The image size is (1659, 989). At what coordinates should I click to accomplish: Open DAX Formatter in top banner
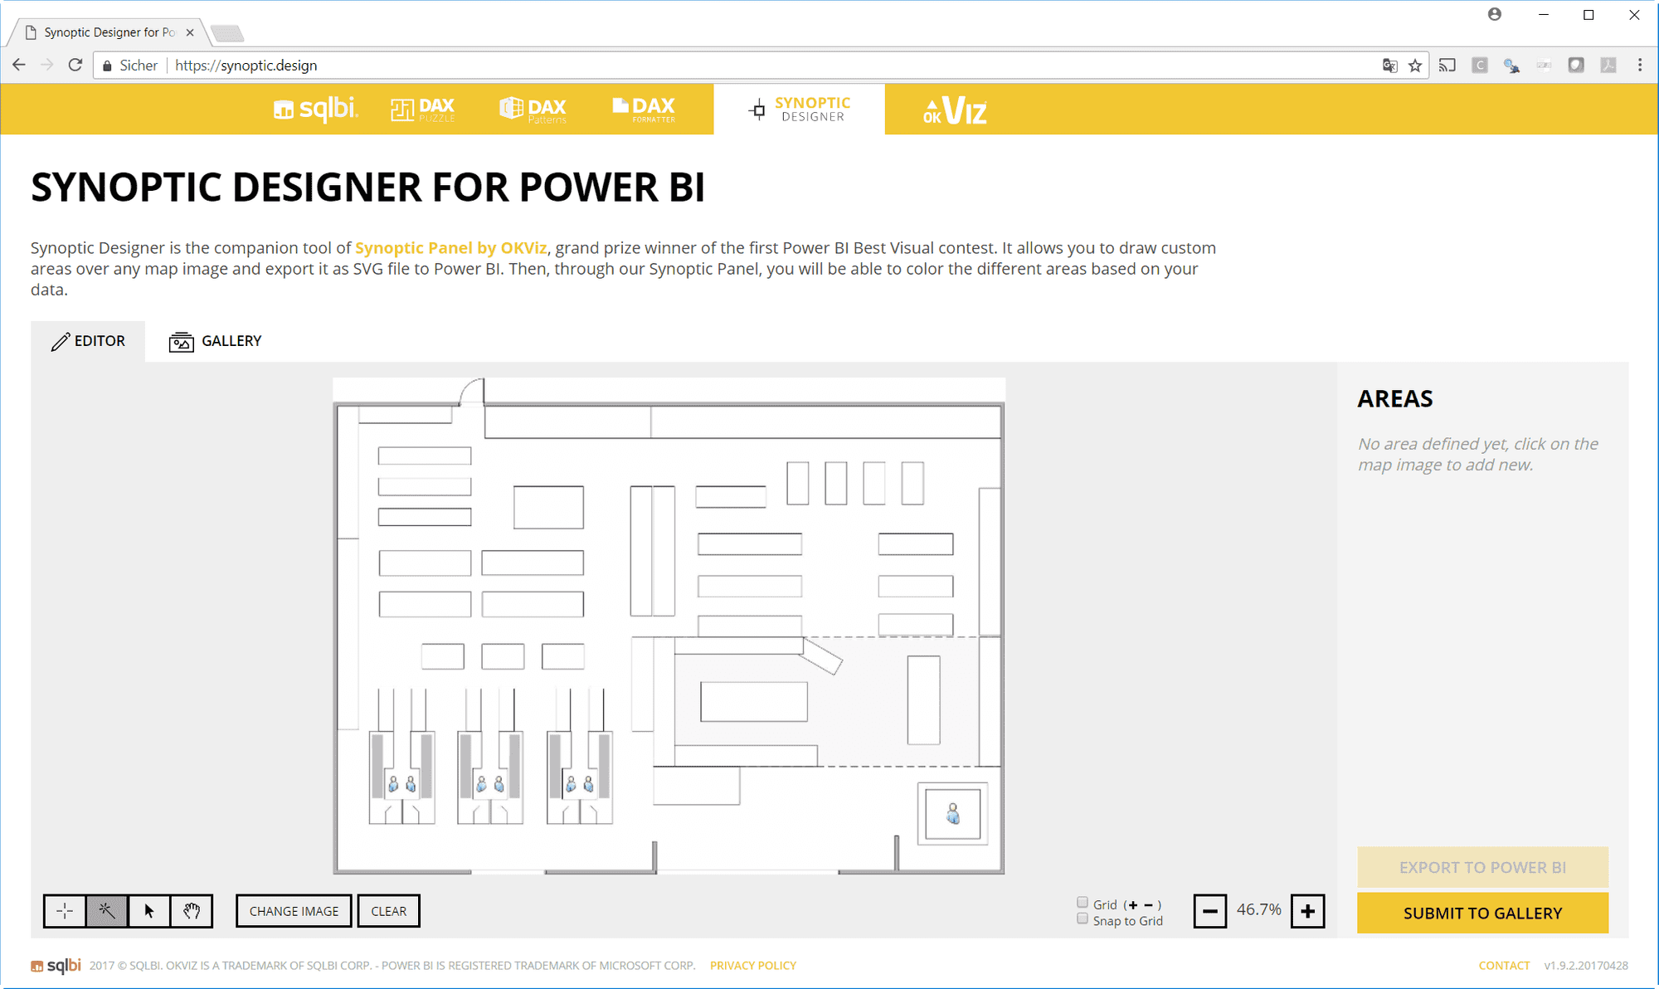pos(644,109)
